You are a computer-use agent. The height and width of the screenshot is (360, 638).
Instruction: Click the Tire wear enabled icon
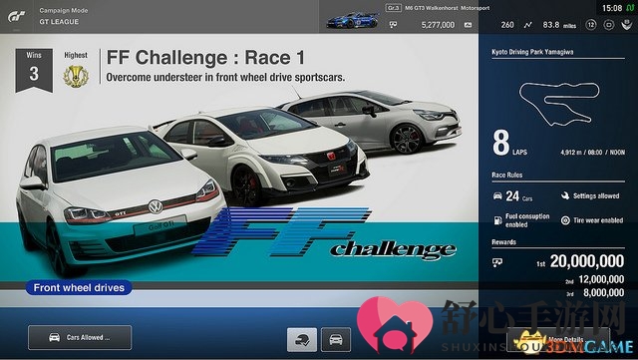(x=565, y=220)
